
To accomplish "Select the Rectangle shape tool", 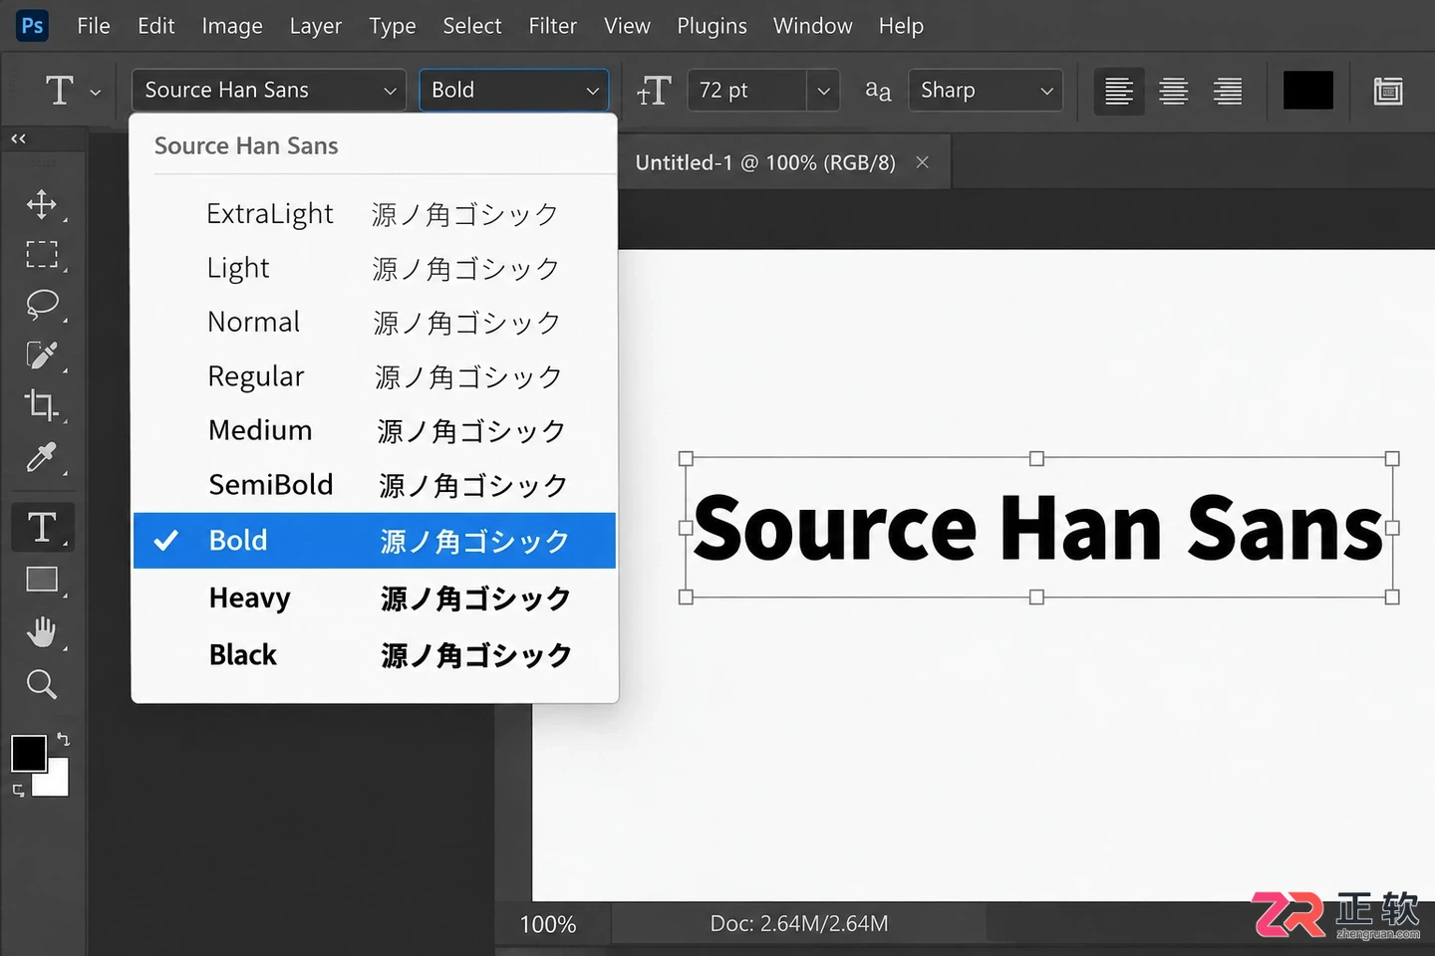I will tap(41, 580).
